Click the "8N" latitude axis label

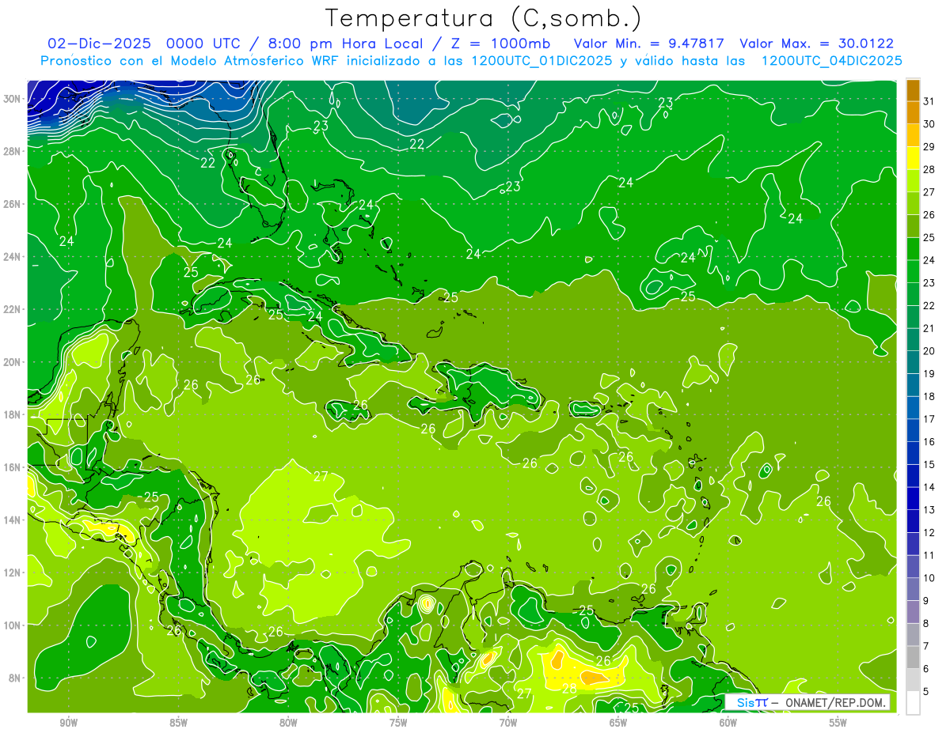15,678
